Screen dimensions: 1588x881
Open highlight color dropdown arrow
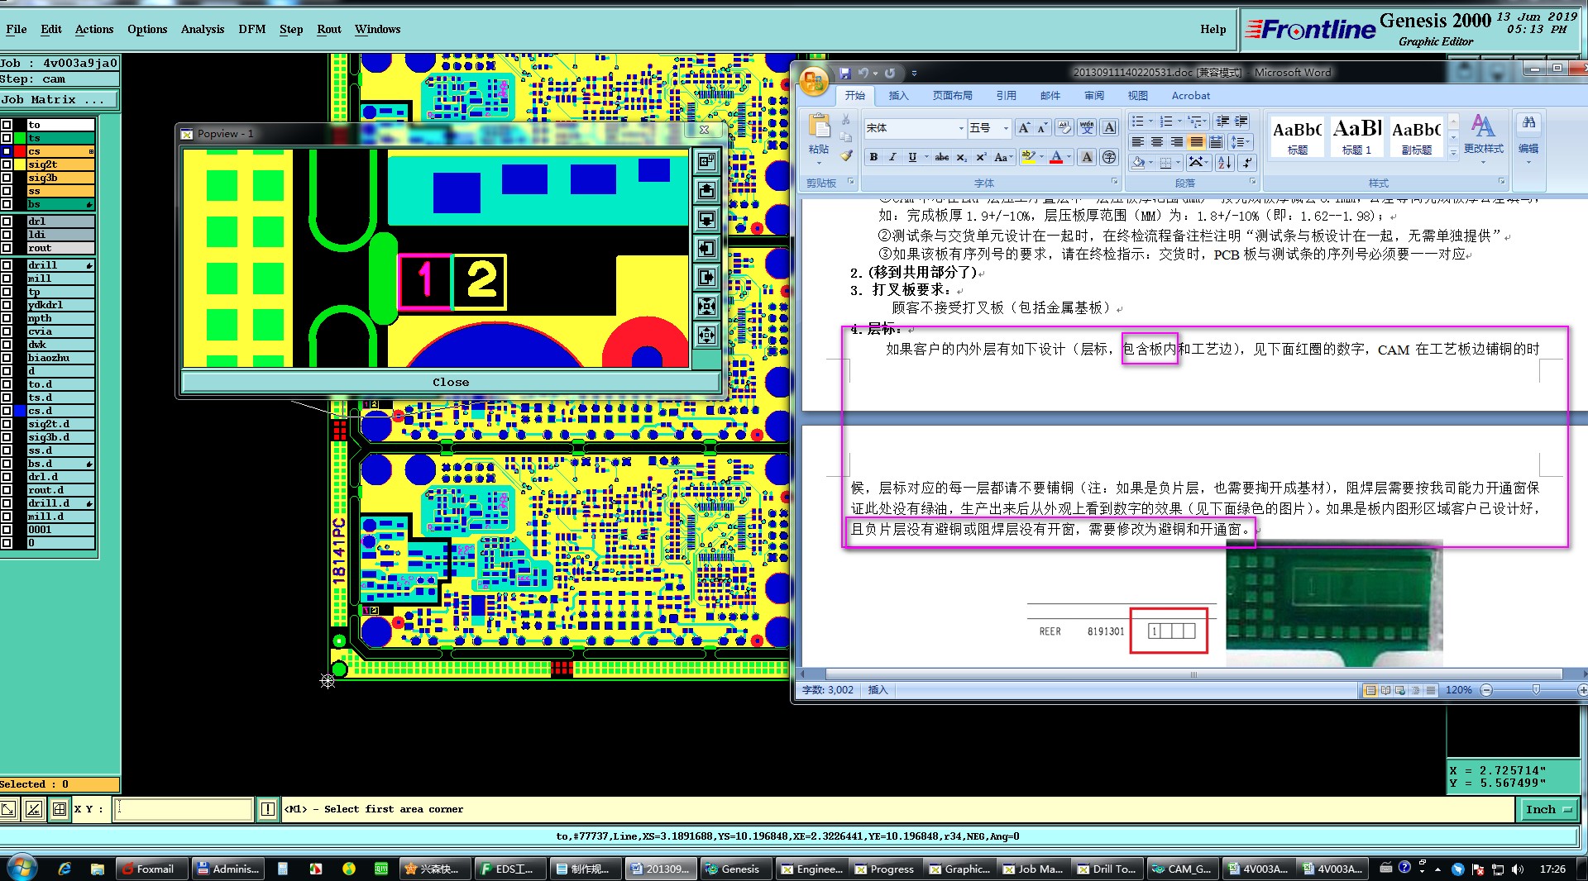point(1042,157)
